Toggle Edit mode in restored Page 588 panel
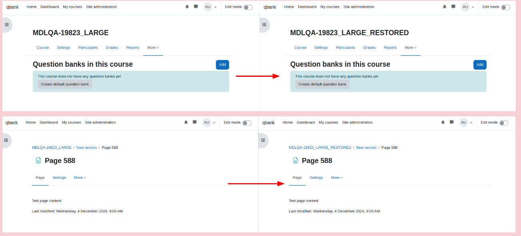Image resolution: width=521 pixels, height=236 pixels. pos(504,123)
